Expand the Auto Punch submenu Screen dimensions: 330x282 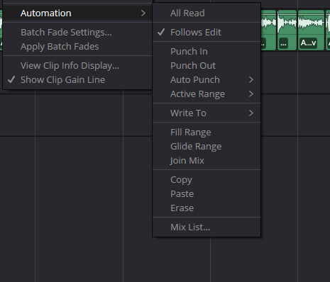[207, 80]
